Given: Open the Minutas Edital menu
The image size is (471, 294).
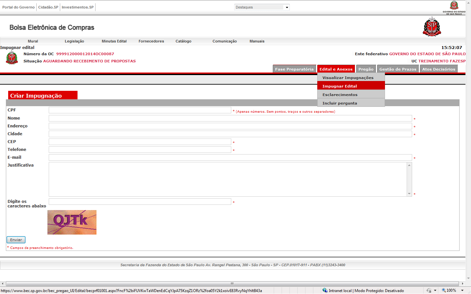Looking at the screenshot, I should point(114,41).
